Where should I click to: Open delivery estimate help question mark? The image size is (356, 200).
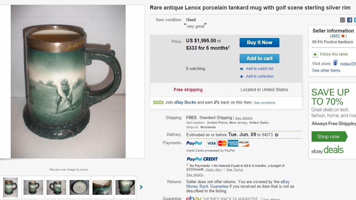tap(277, 135)
